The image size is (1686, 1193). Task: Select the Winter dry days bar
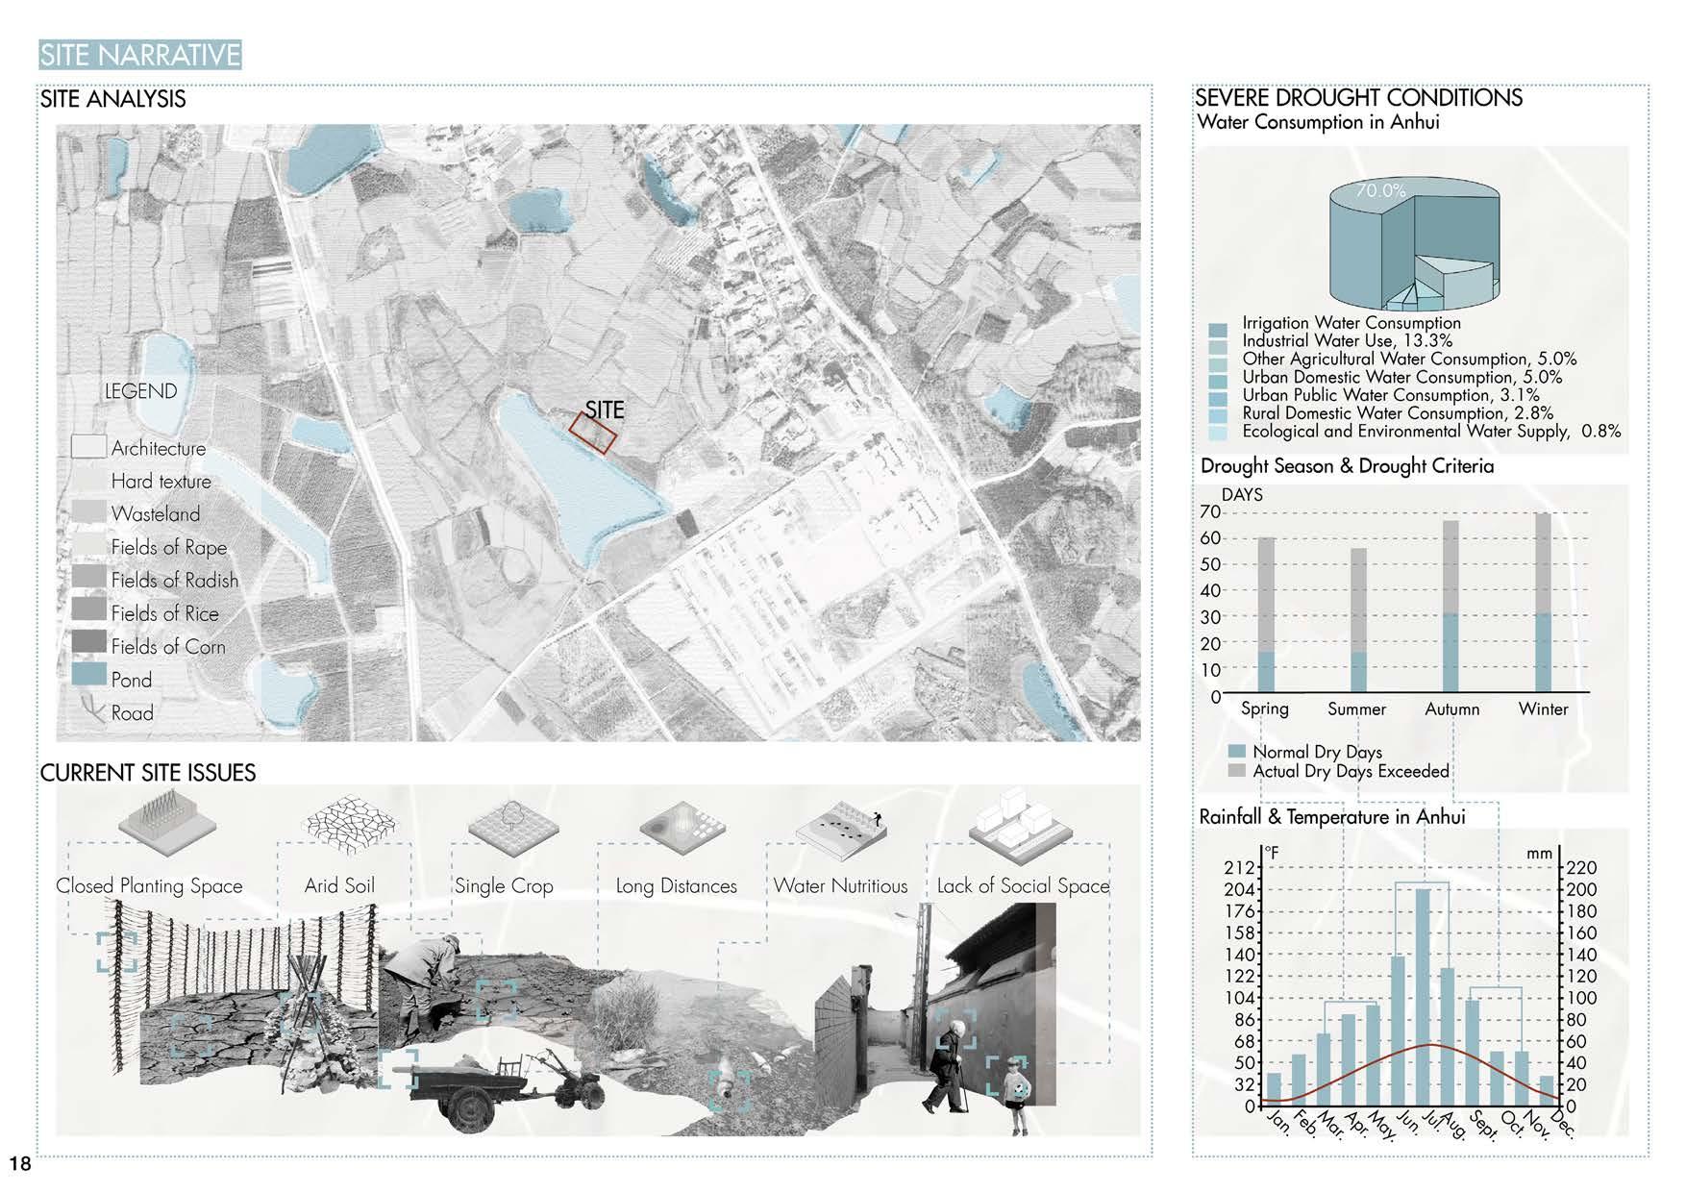click(1543, 602)
